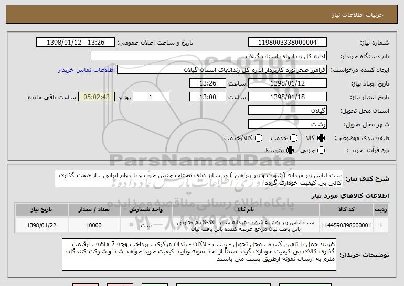Click the product name cell with S-3XL
The width and height of the screenshot is (404, 286).
coord(246,226)
